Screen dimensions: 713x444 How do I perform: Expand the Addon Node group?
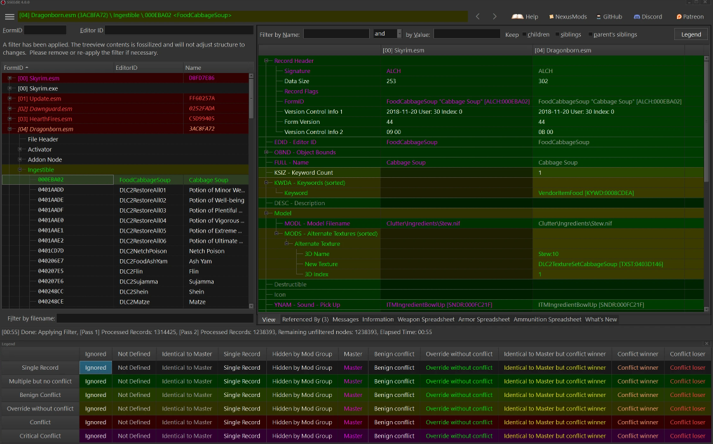20,159
